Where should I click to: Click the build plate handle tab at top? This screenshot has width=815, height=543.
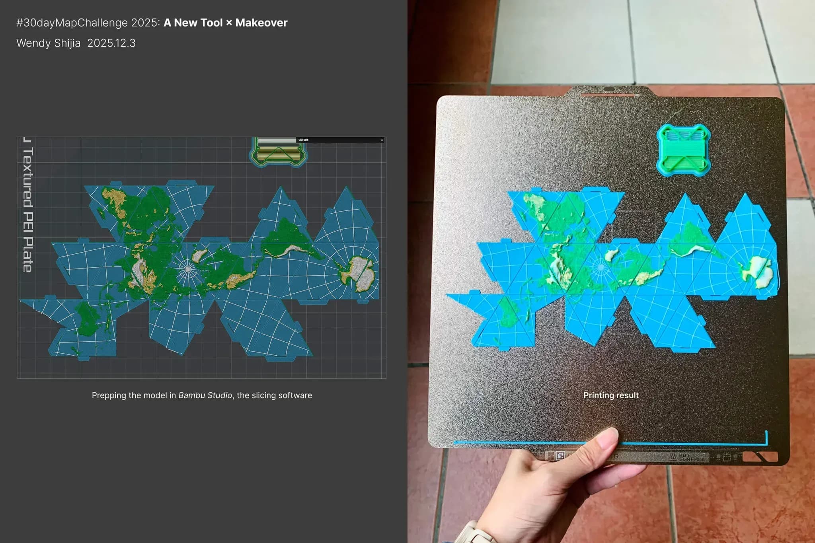(x=609, y=91)
